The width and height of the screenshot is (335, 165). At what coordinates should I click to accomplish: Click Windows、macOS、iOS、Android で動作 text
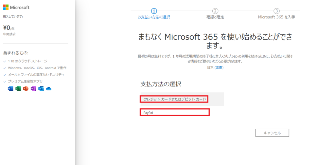point(37,68)
